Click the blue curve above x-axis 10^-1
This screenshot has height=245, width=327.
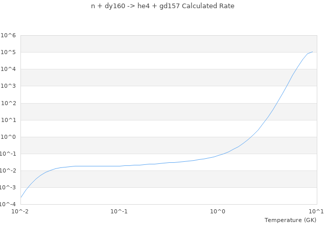click(119, 166)
